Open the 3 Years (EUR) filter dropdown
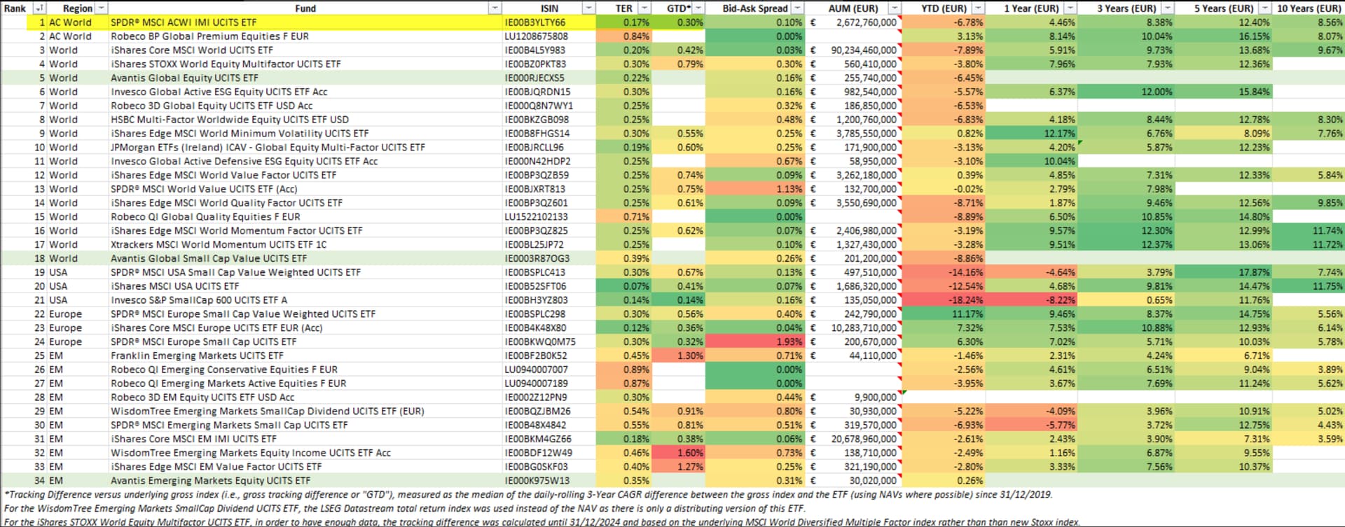The width and height of the screenshot is (1345, 527). pyautogui.click(x=1167, y=8)
